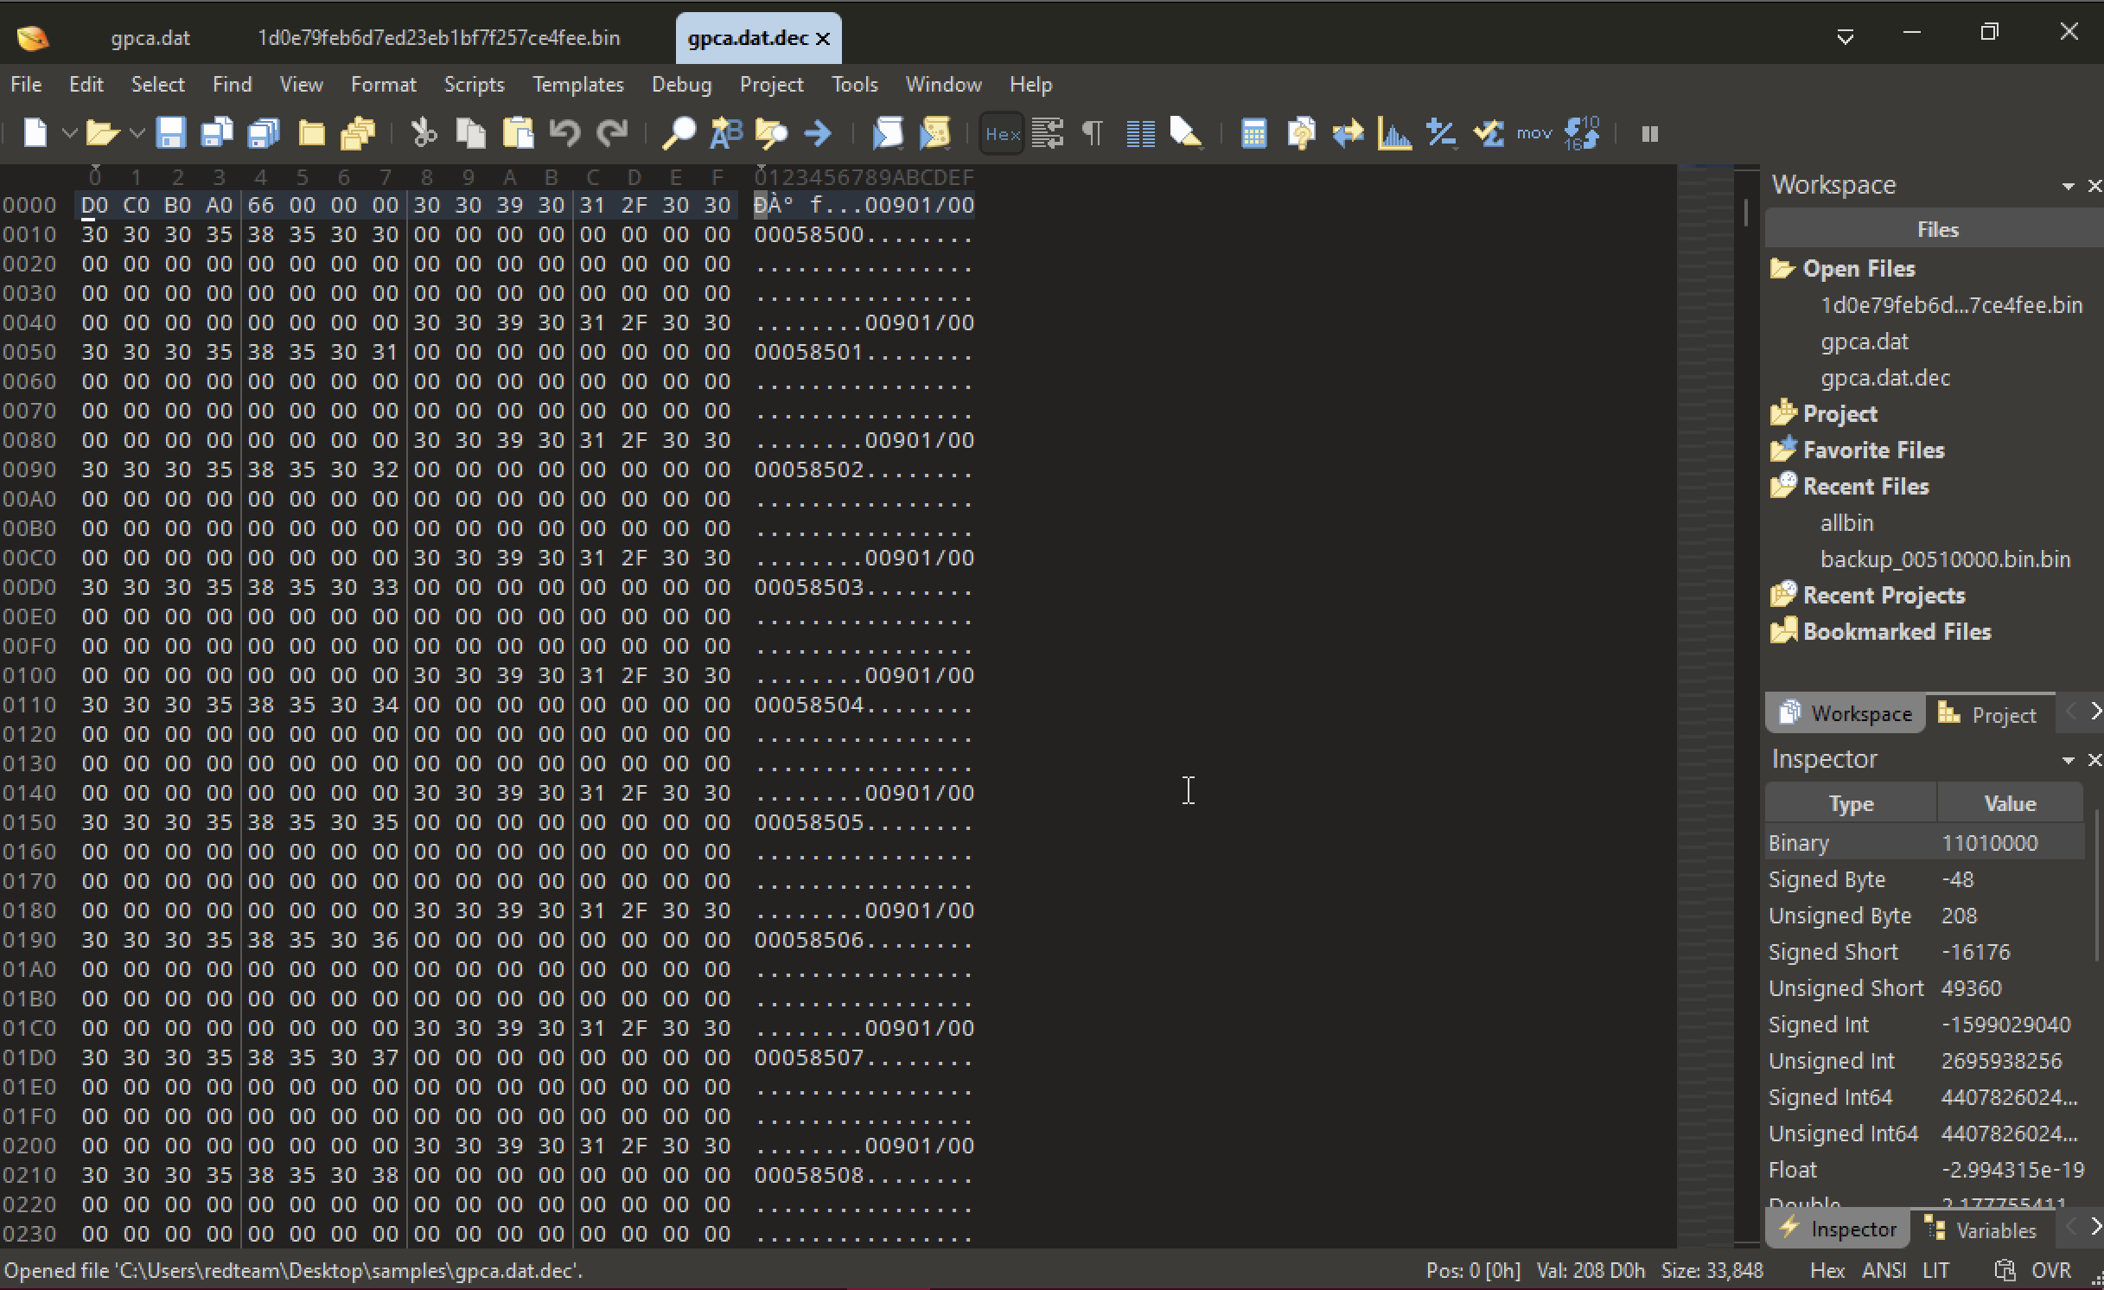Open the Scripts menu
Screen dimensions: 2104x1290
pos(474,85)
